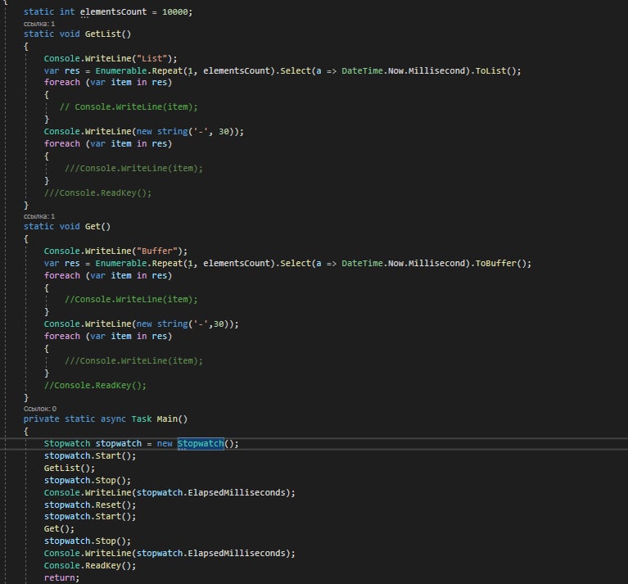Screen dimensions: 628x584
Task: Click the "List" string literal
Action: click(152, 58)
